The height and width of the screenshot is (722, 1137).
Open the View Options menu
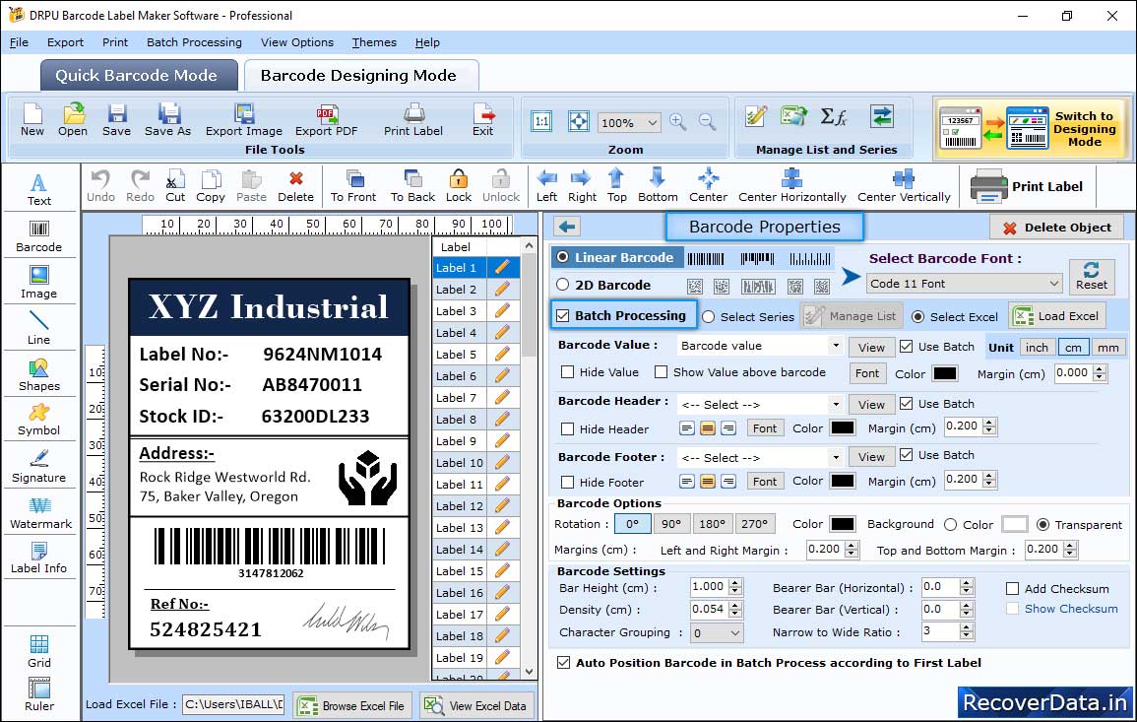[x=297, y=42]
